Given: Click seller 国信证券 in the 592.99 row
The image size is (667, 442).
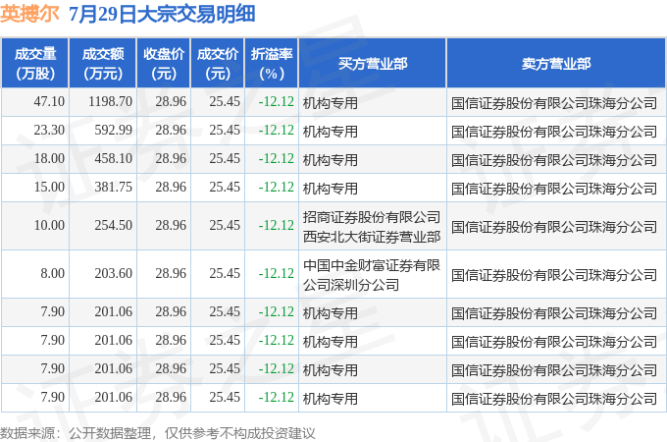Looking at the screenshot, I should [554, 132].
